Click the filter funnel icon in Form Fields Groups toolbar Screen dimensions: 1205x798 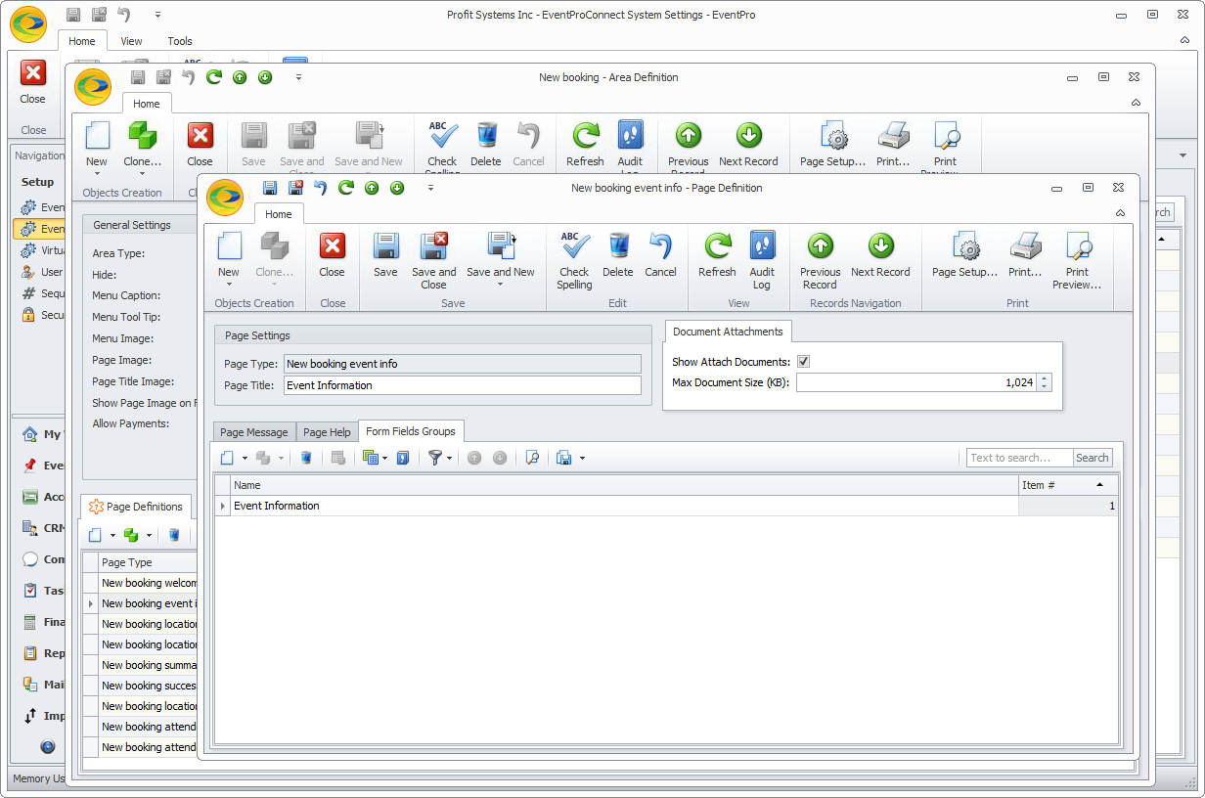click(x=435, y=458)
